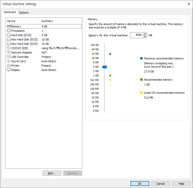This screenshot has width=193, height=188.
Task: Click the 27.9 GB maximum value text
Action: [149, 71]
